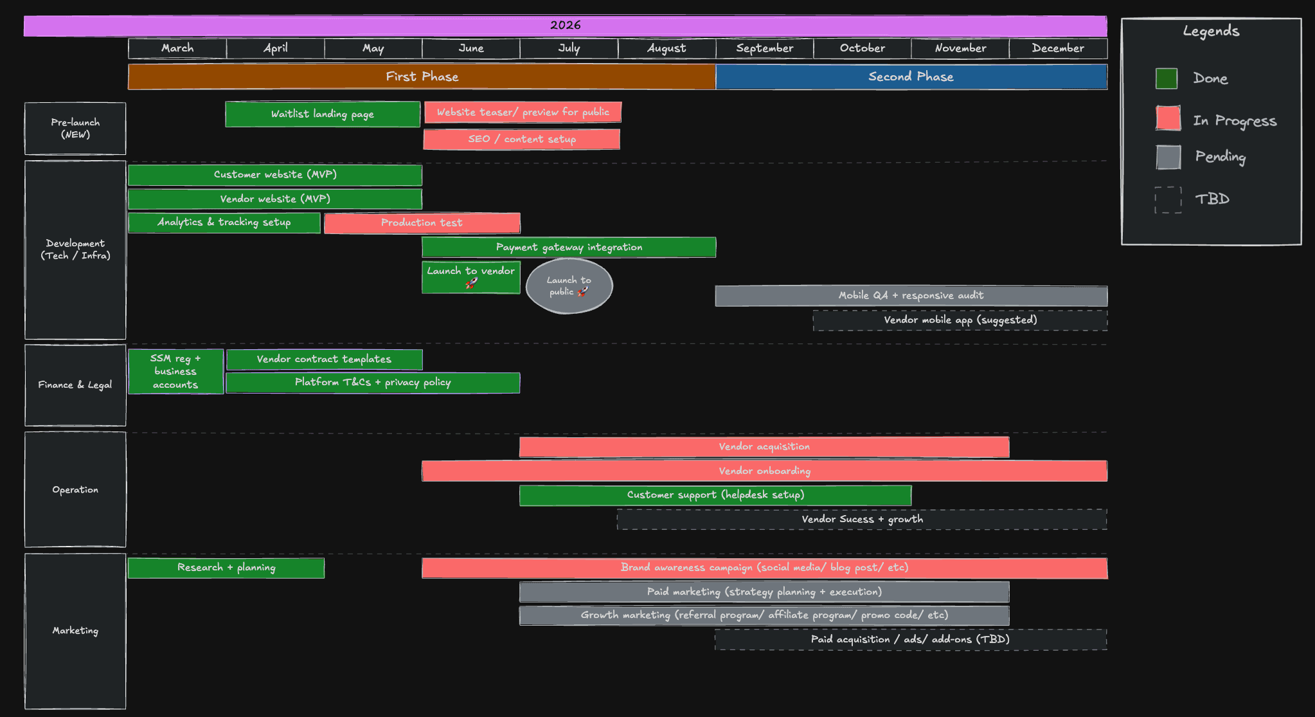Click the Launch to public ellipse milestone
This screenshot has height=717, width=1315.
(x=569, y=286)
